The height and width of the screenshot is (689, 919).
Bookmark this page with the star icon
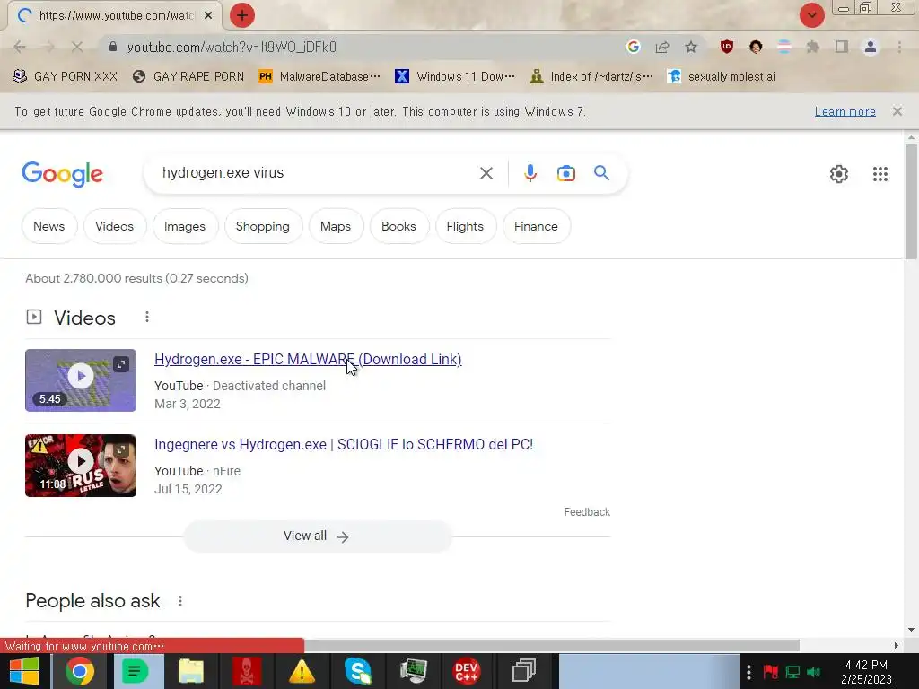(x=691, y=47)
